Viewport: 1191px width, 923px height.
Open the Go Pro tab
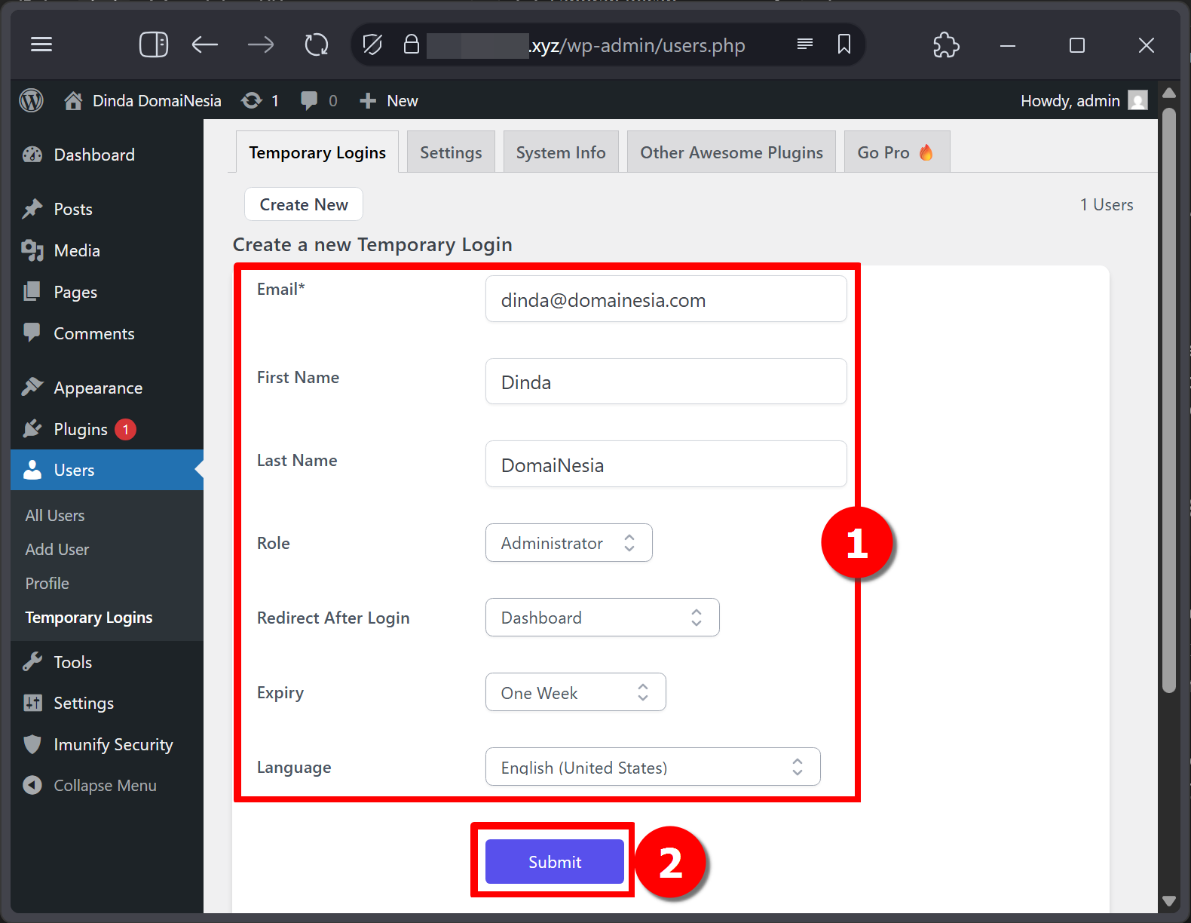[897, 152]
